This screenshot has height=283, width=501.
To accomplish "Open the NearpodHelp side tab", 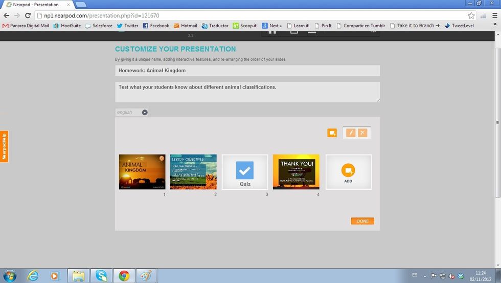I will (x=4, y=146).
